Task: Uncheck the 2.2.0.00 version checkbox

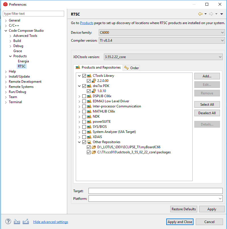Action: (89, 81)
